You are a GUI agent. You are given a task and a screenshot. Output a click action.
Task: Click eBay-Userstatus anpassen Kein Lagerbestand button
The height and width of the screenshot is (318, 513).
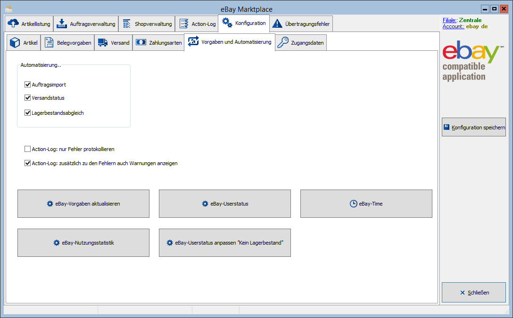(225, 243)
